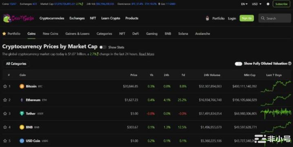Open the Exchanges menu

coord(77,18)
